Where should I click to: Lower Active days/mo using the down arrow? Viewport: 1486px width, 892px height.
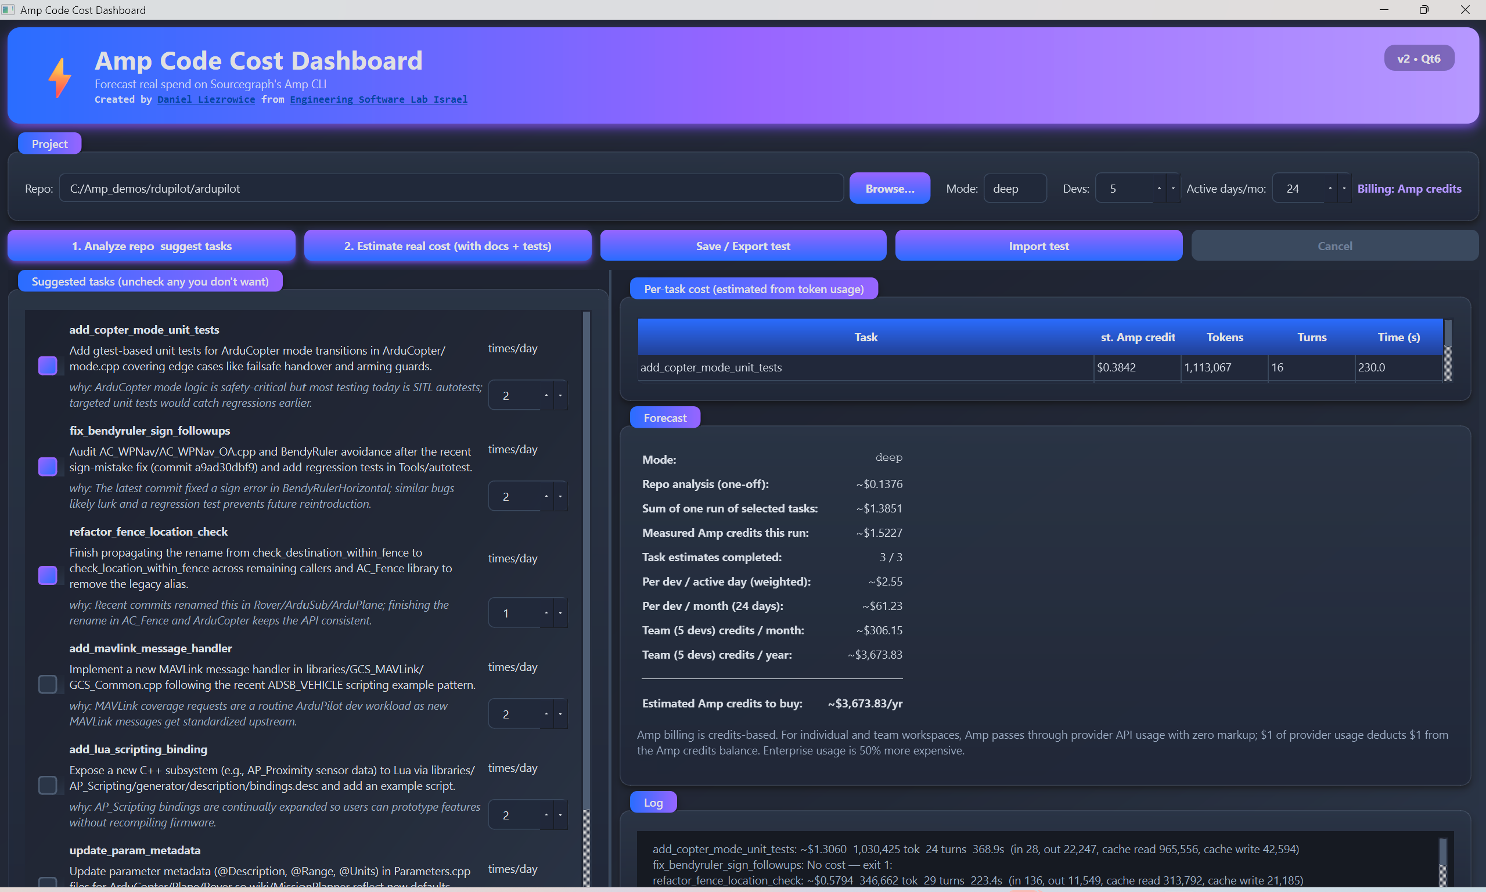pos(1344,189)
